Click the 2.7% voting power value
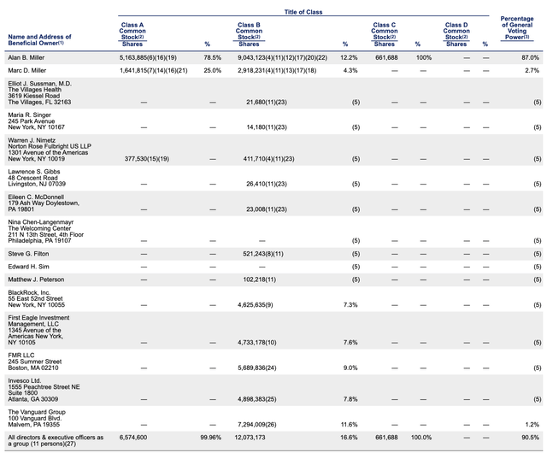 click(532, 70)
